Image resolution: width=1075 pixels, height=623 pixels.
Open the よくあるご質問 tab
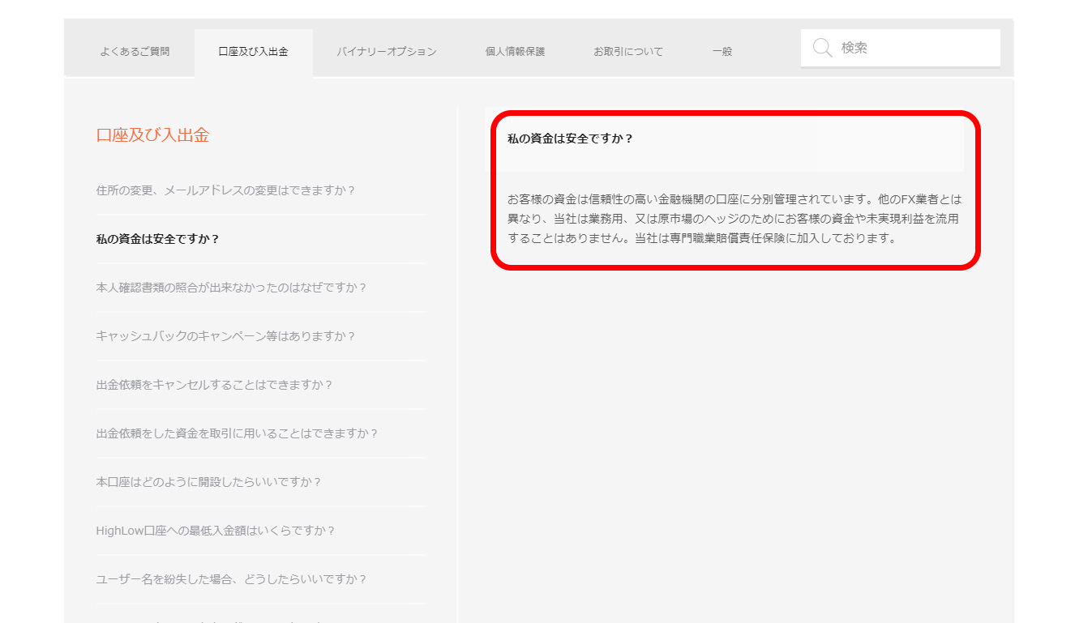pos(135,52)
